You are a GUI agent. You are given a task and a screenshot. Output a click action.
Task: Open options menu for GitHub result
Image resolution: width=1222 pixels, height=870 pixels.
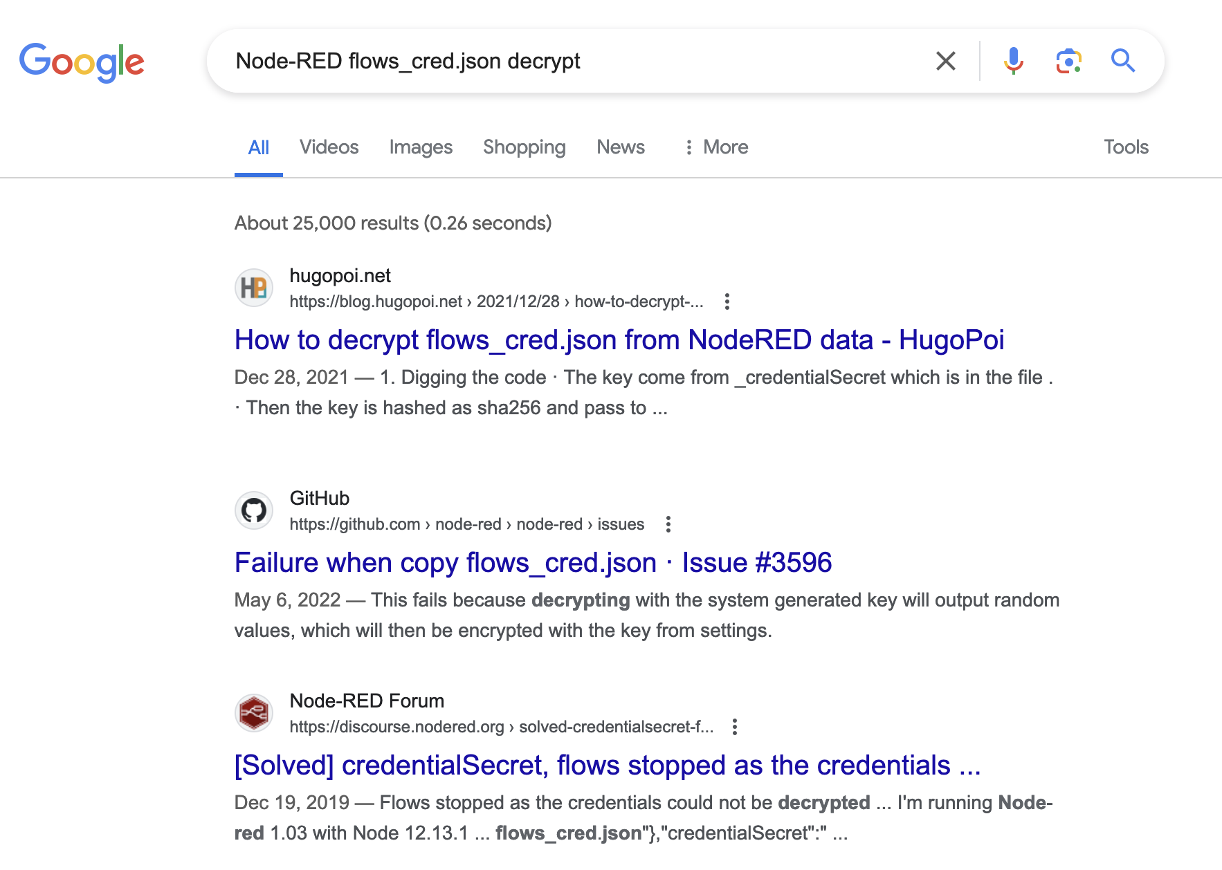[668, 524]
